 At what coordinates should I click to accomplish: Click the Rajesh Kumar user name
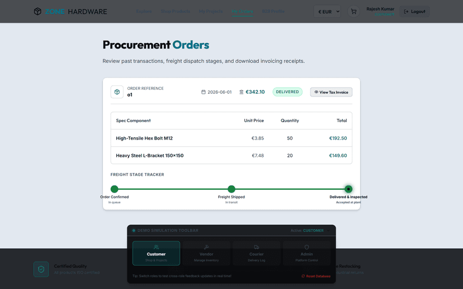click(x=380, y=9)
